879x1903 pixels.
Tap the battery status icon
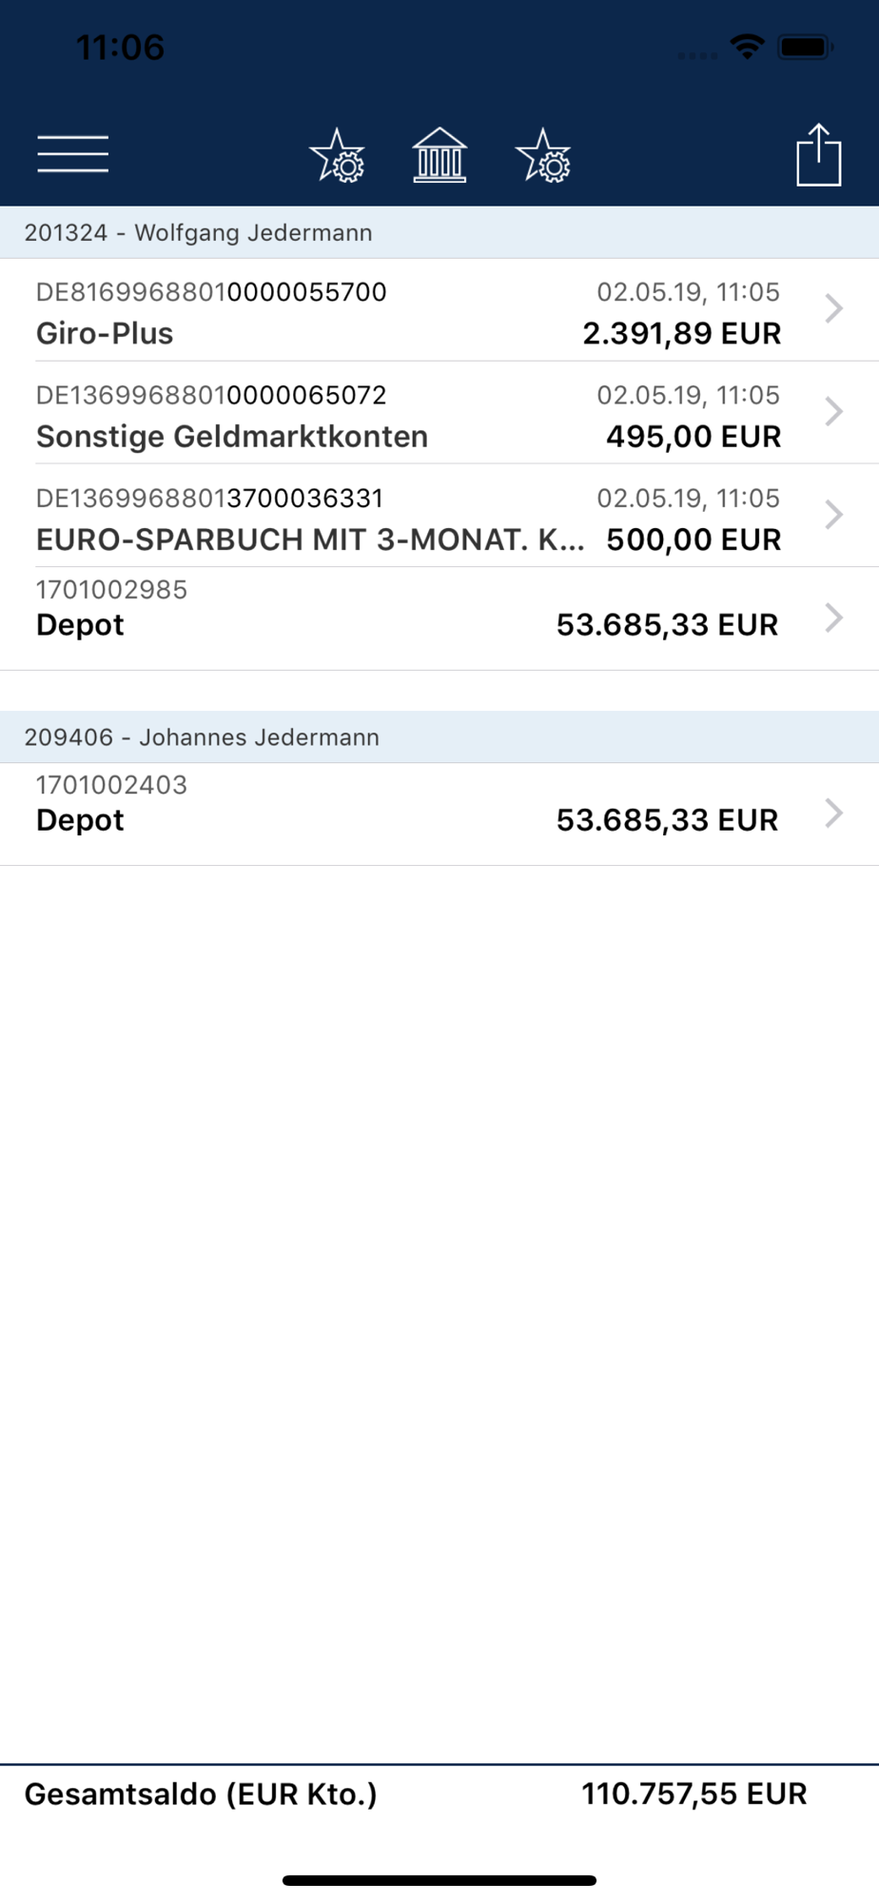pos(805,47)
